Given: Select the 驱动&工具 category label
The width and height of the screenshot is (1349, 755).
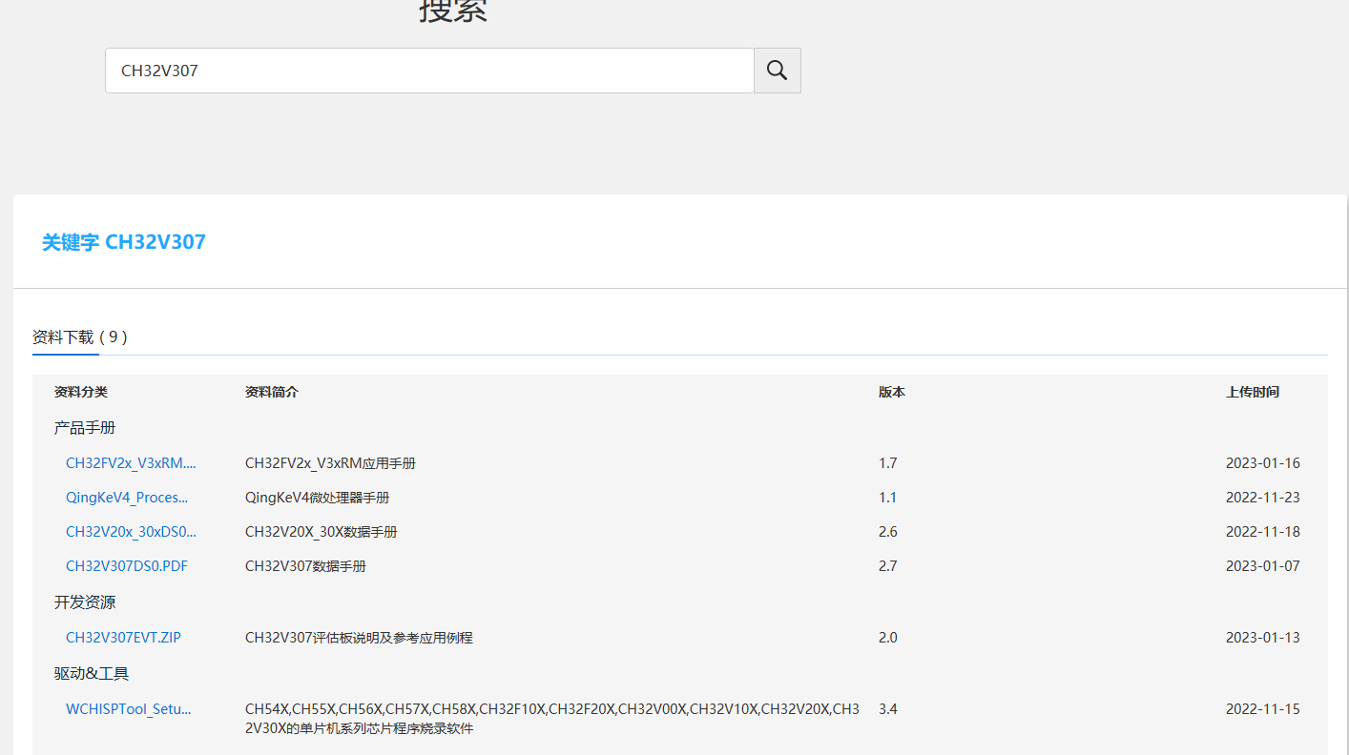Looking at the screenshot, I should [x=92, y=674].
